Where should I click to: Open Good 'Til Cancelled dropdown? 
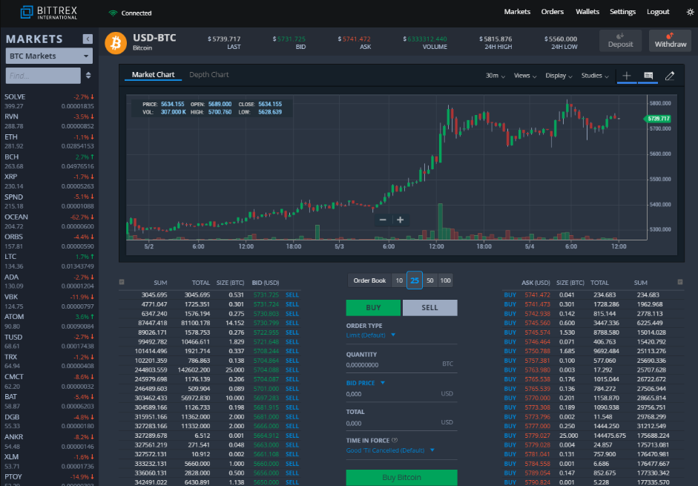tap(390, 450)
